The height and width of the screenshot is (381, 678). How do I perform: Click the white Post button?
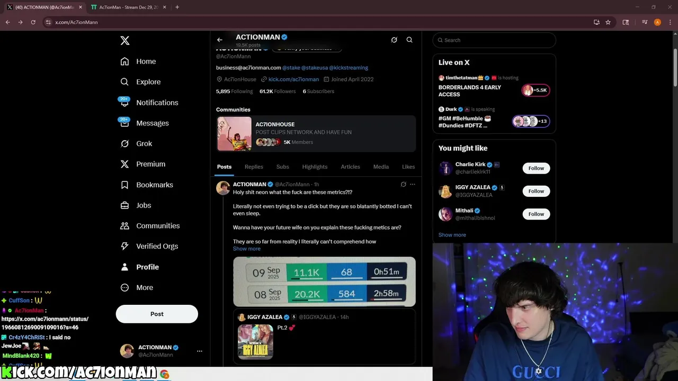[157, 314]
